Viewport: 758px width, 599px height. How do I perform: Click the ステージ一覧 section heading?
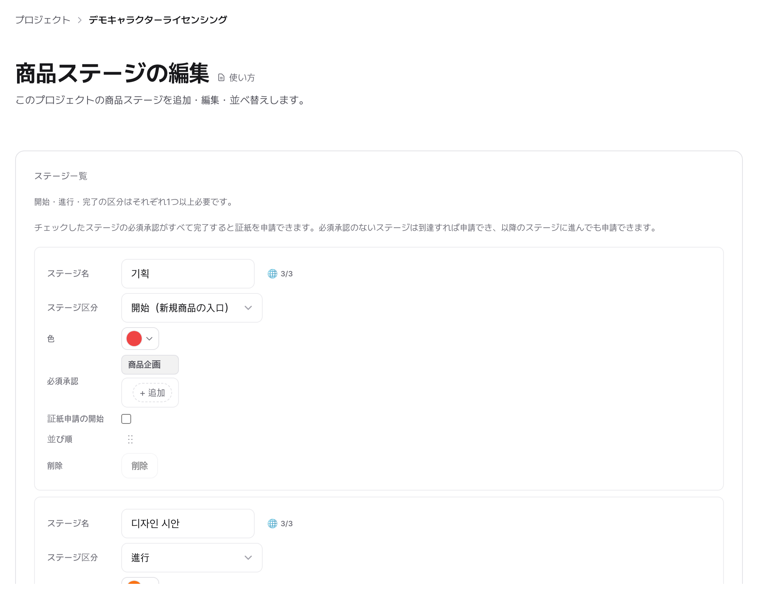coord(61,176)
